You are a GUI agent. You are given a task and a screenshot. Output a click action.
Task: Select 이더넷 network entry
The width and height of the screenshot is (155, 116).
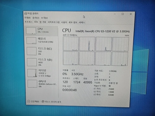[42, 73]
